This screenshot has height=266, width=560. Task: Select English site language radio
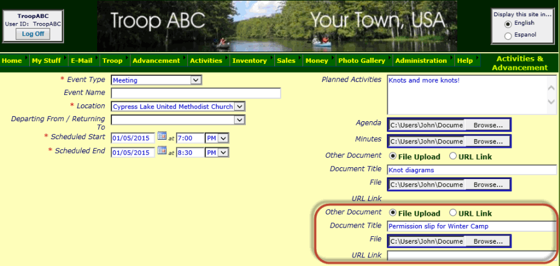coord(508,24)
